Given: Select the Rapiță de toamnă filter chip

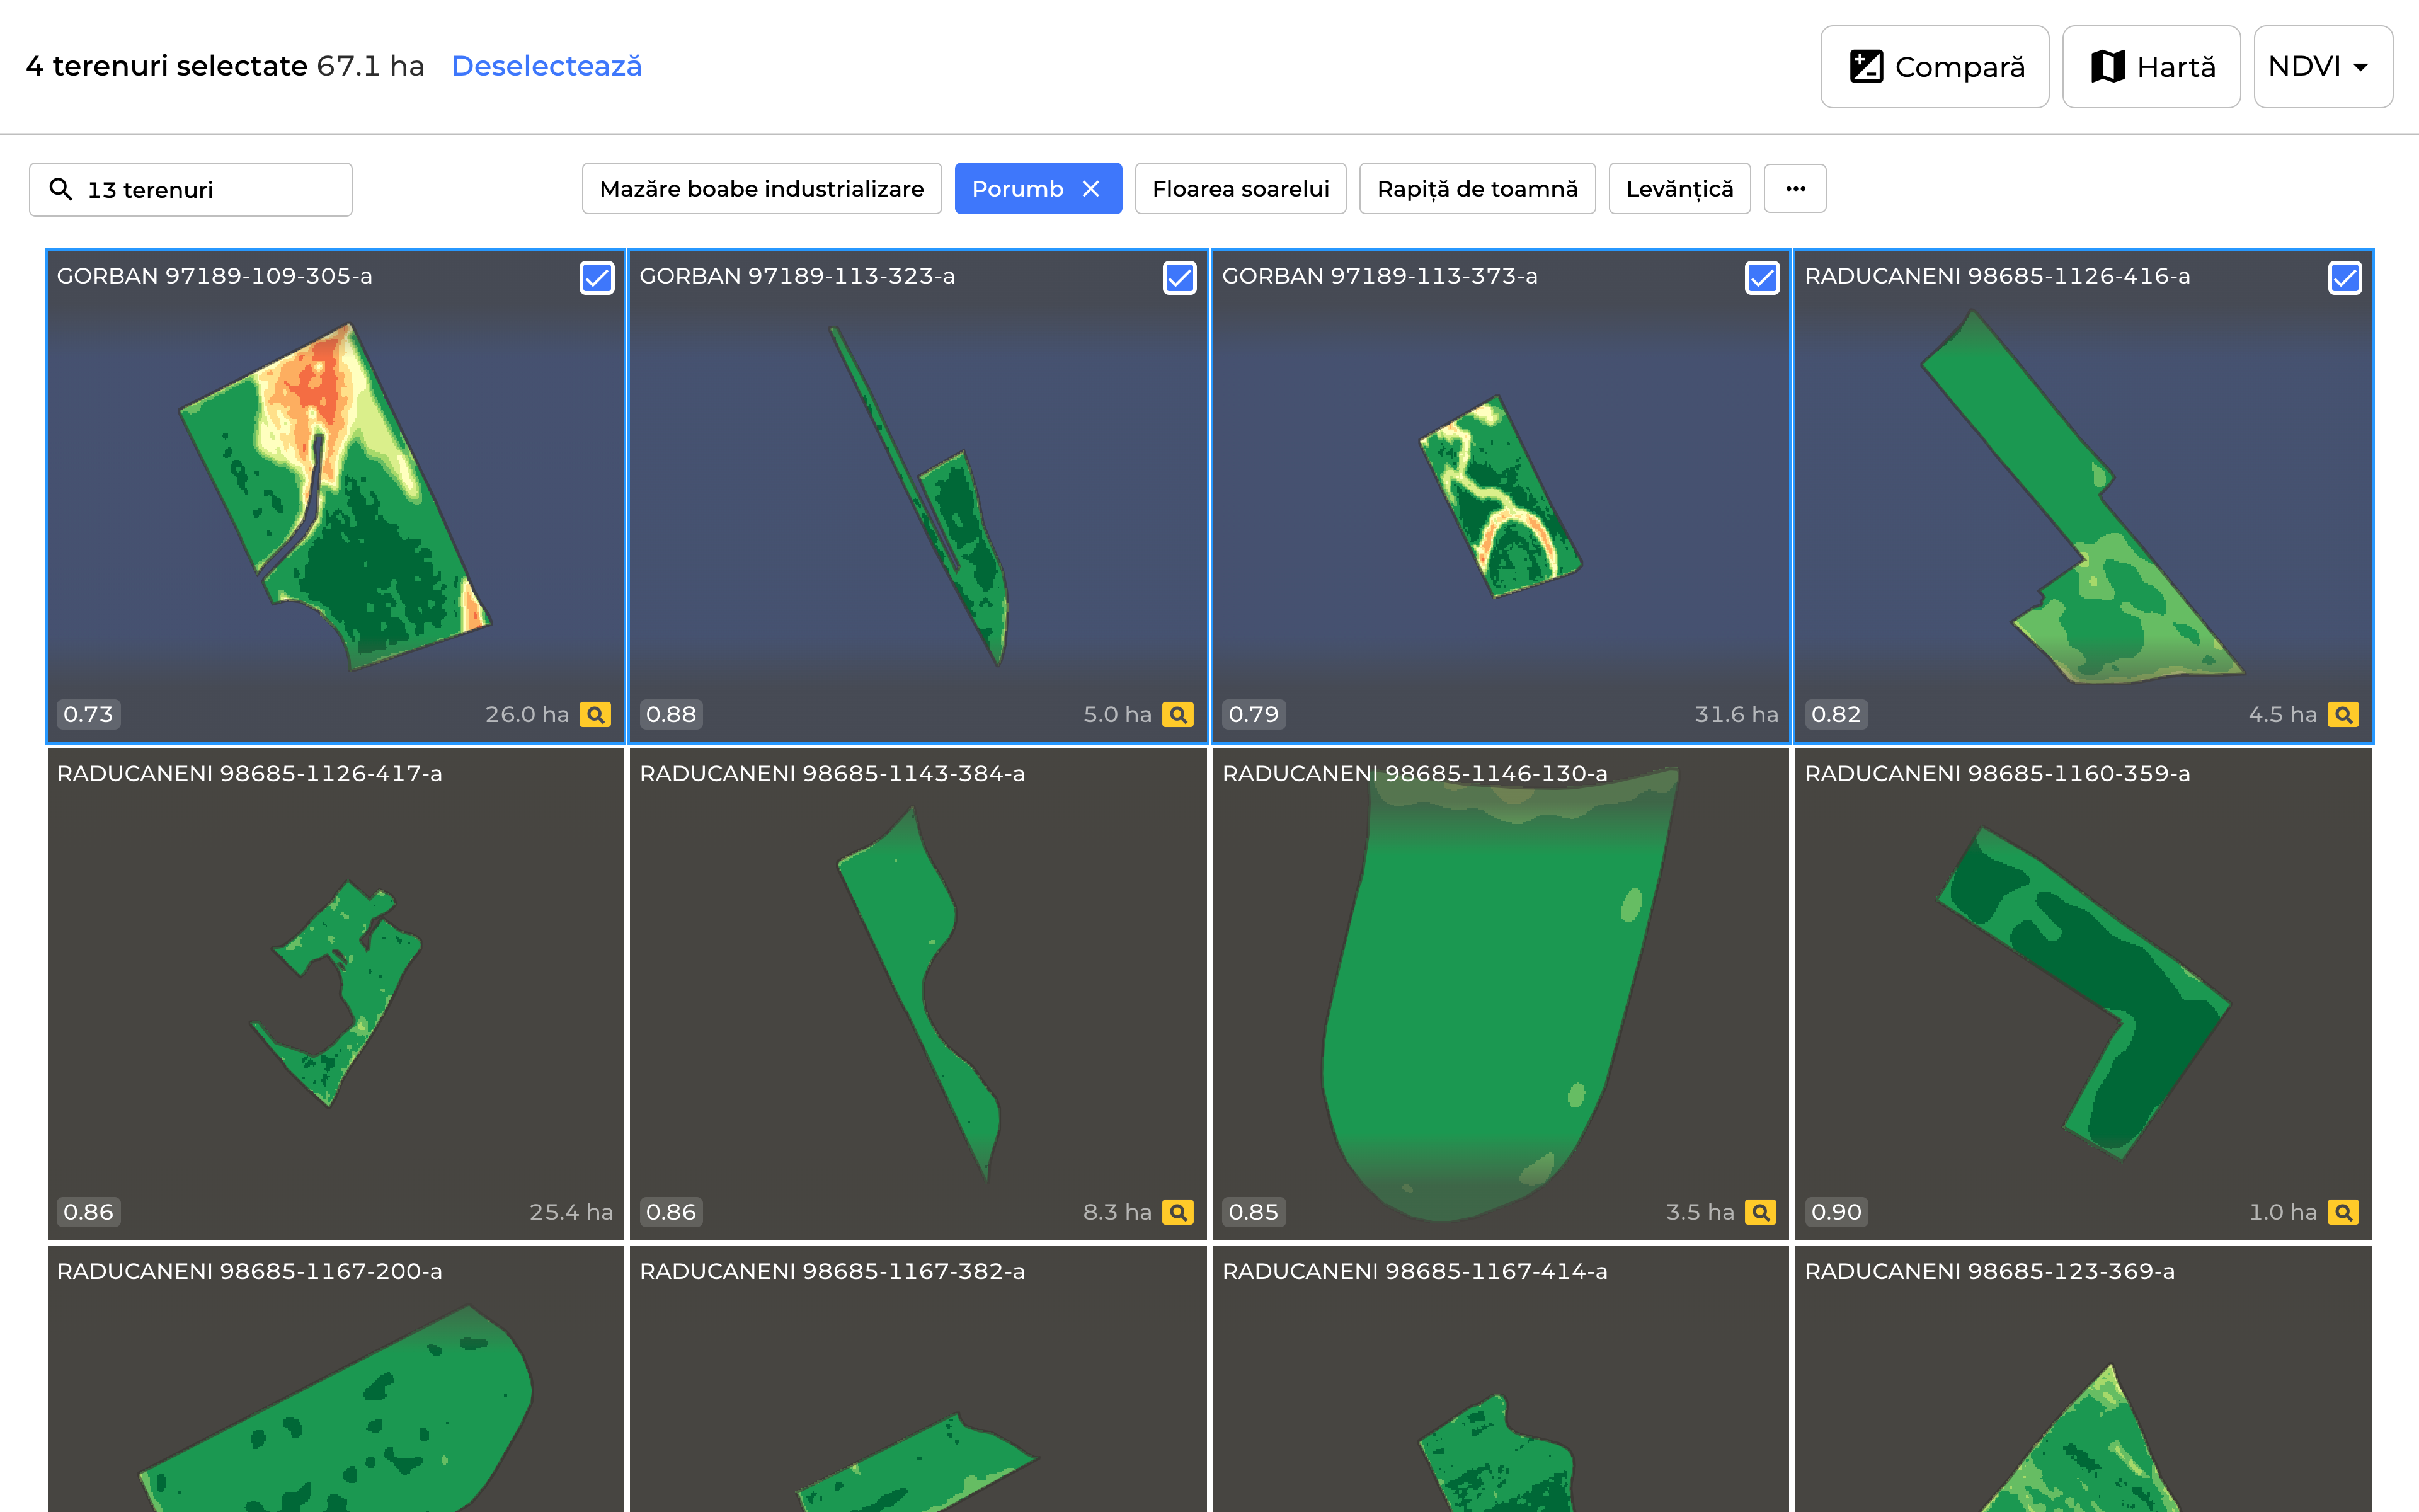Looking at the screenshot, I should pyautogui.click(x=1477, y=189).
